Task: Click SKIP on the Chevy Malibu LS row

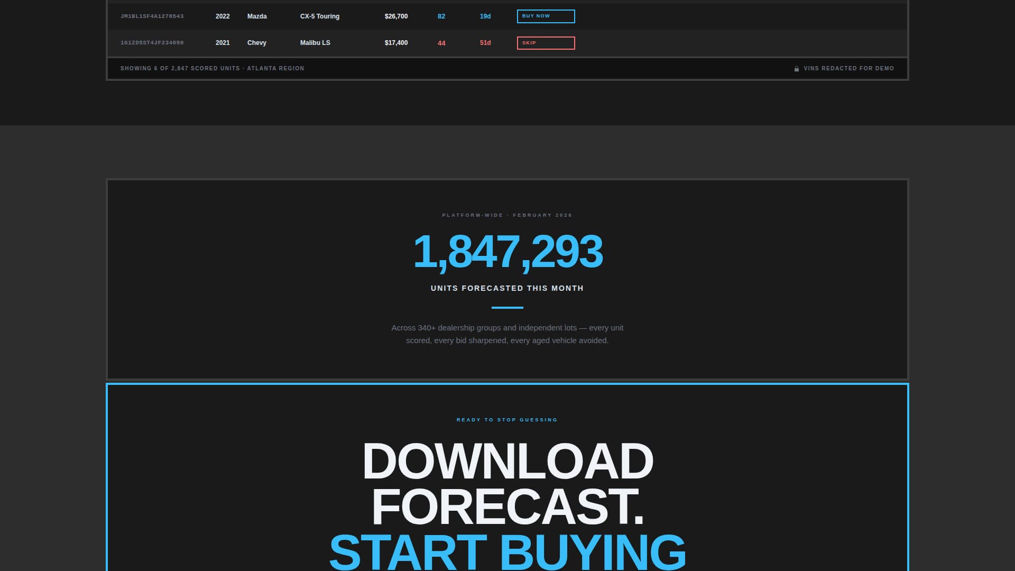Action: (546, 43)
